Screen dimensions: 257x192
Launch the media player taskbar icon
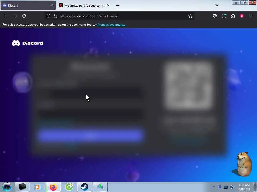click(x=38, y=187)
